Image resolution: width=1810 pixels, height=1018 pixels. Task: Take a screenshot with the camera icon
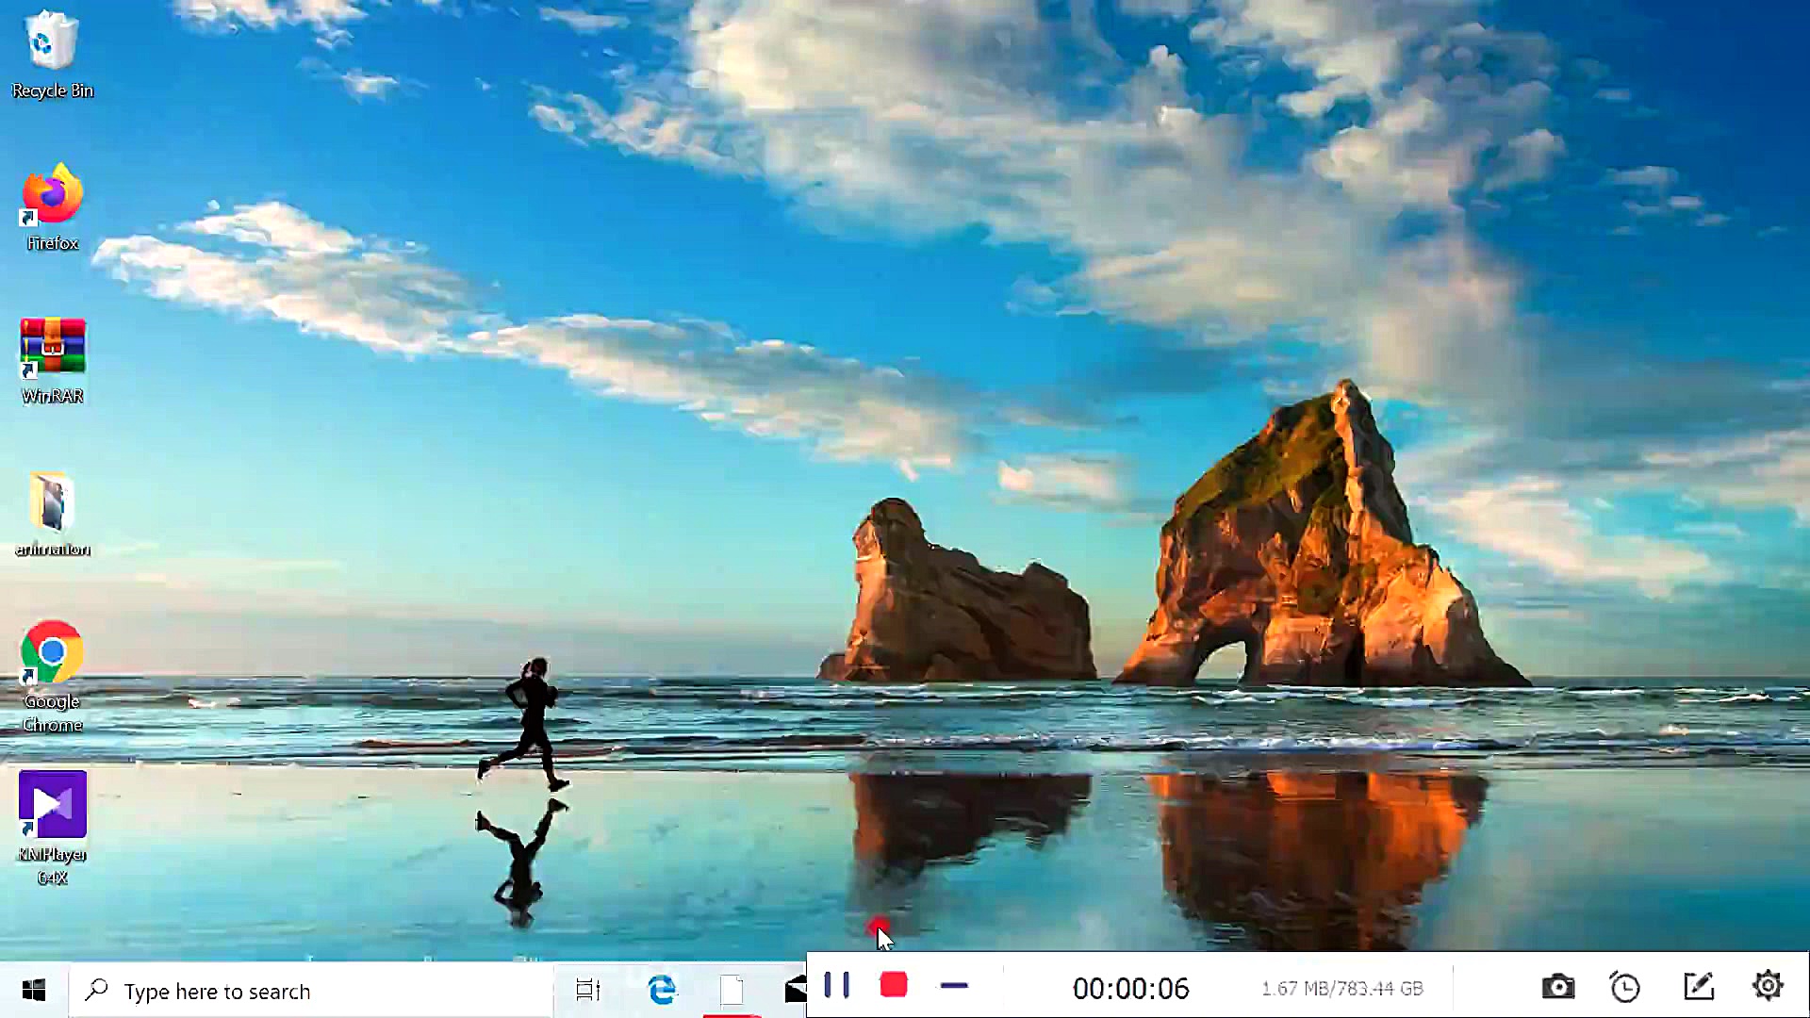click(x=1557, y=987)
